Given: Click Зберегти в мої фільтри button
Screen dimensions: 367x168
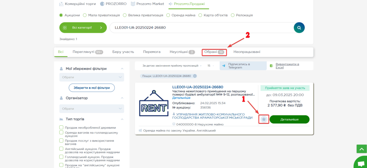Looking at the screenshot, I should tap(91, 88).
